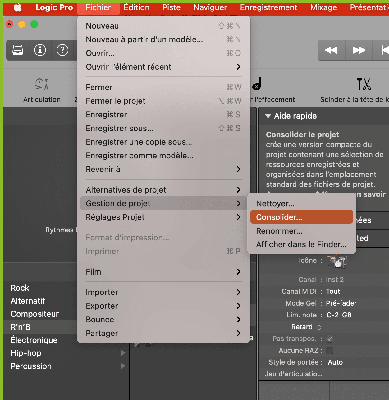The width and height of the screenshot is (389, 400).
Task: Expand the Réglages Projet submenu
Action: pos(163,217)
